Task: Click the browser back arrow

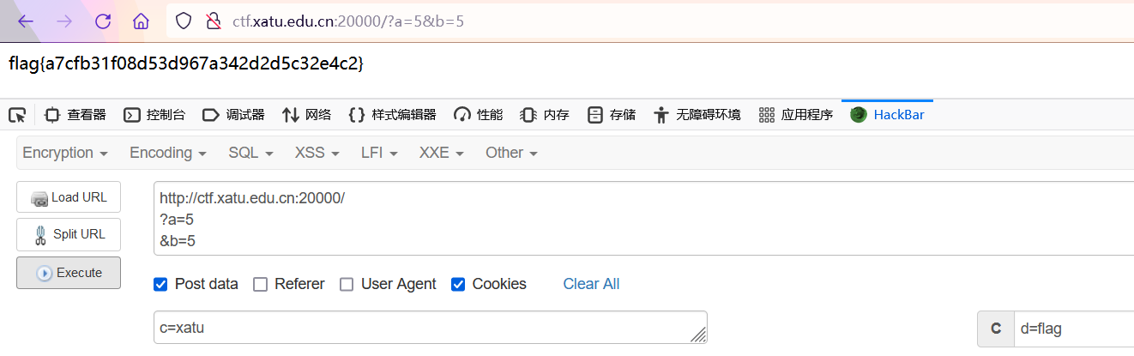Action: pos(26,21)
